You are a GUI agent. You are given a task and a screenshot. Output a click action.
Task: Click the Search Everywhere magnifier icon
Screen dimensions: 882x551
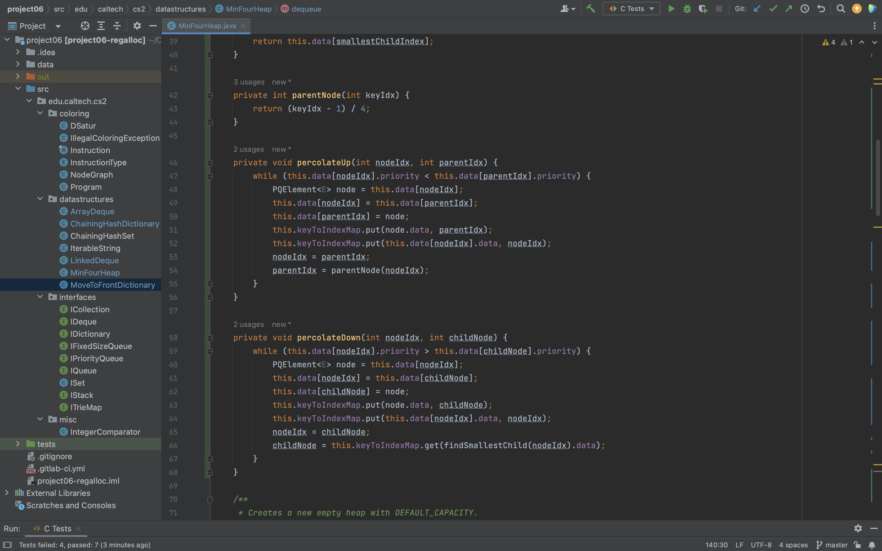coord(840,8)
